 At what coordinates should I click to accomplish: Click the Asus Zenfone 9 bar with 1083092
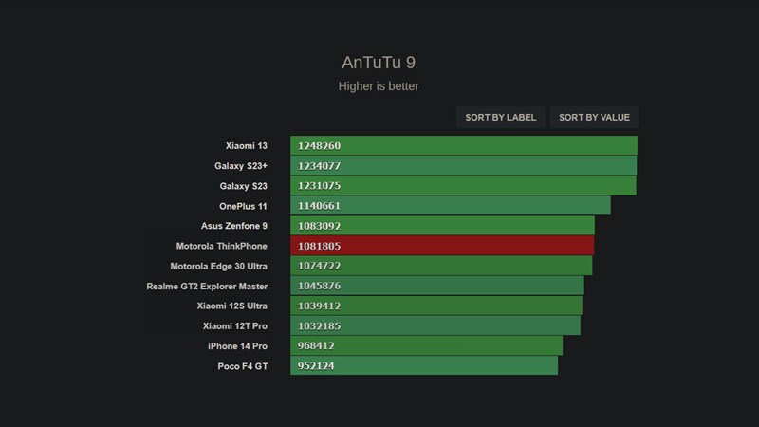coord(442,226)
